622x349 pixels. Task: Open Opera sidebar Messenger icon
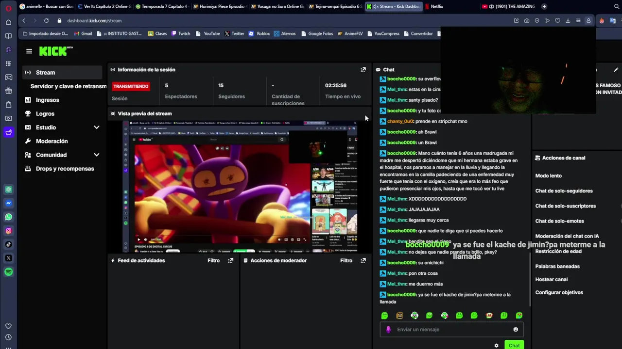[x=8, y=203]
